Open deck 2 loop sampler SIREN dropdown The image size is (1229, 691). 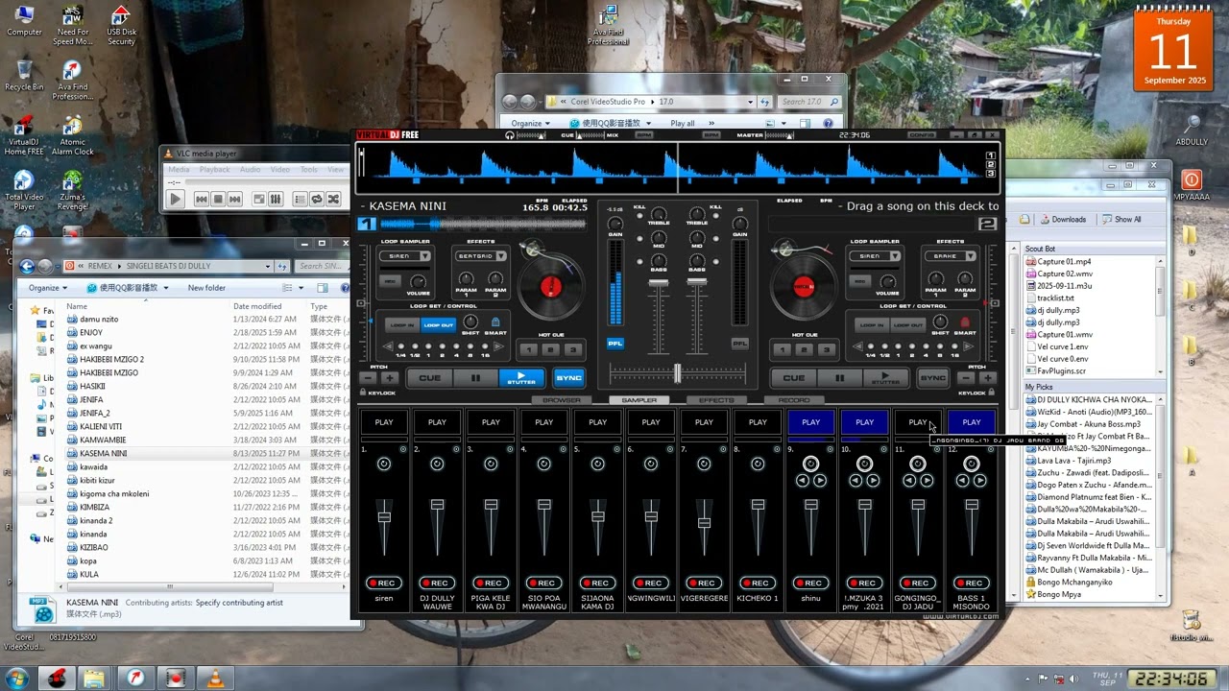click(x=874, y=256)
